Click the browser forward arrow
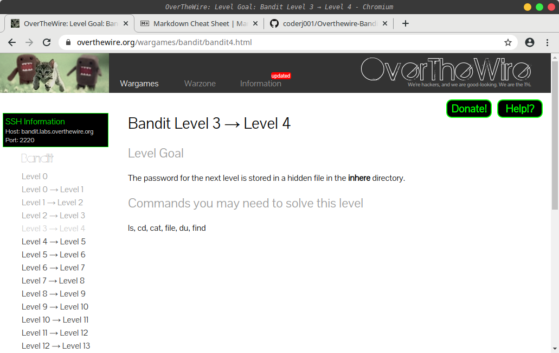The height and width of the screenshot is (353, 559). tap(29, 42)
